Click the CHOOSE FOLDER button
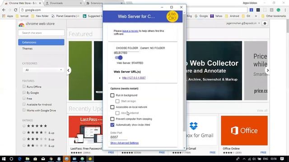 pos(127,48)
